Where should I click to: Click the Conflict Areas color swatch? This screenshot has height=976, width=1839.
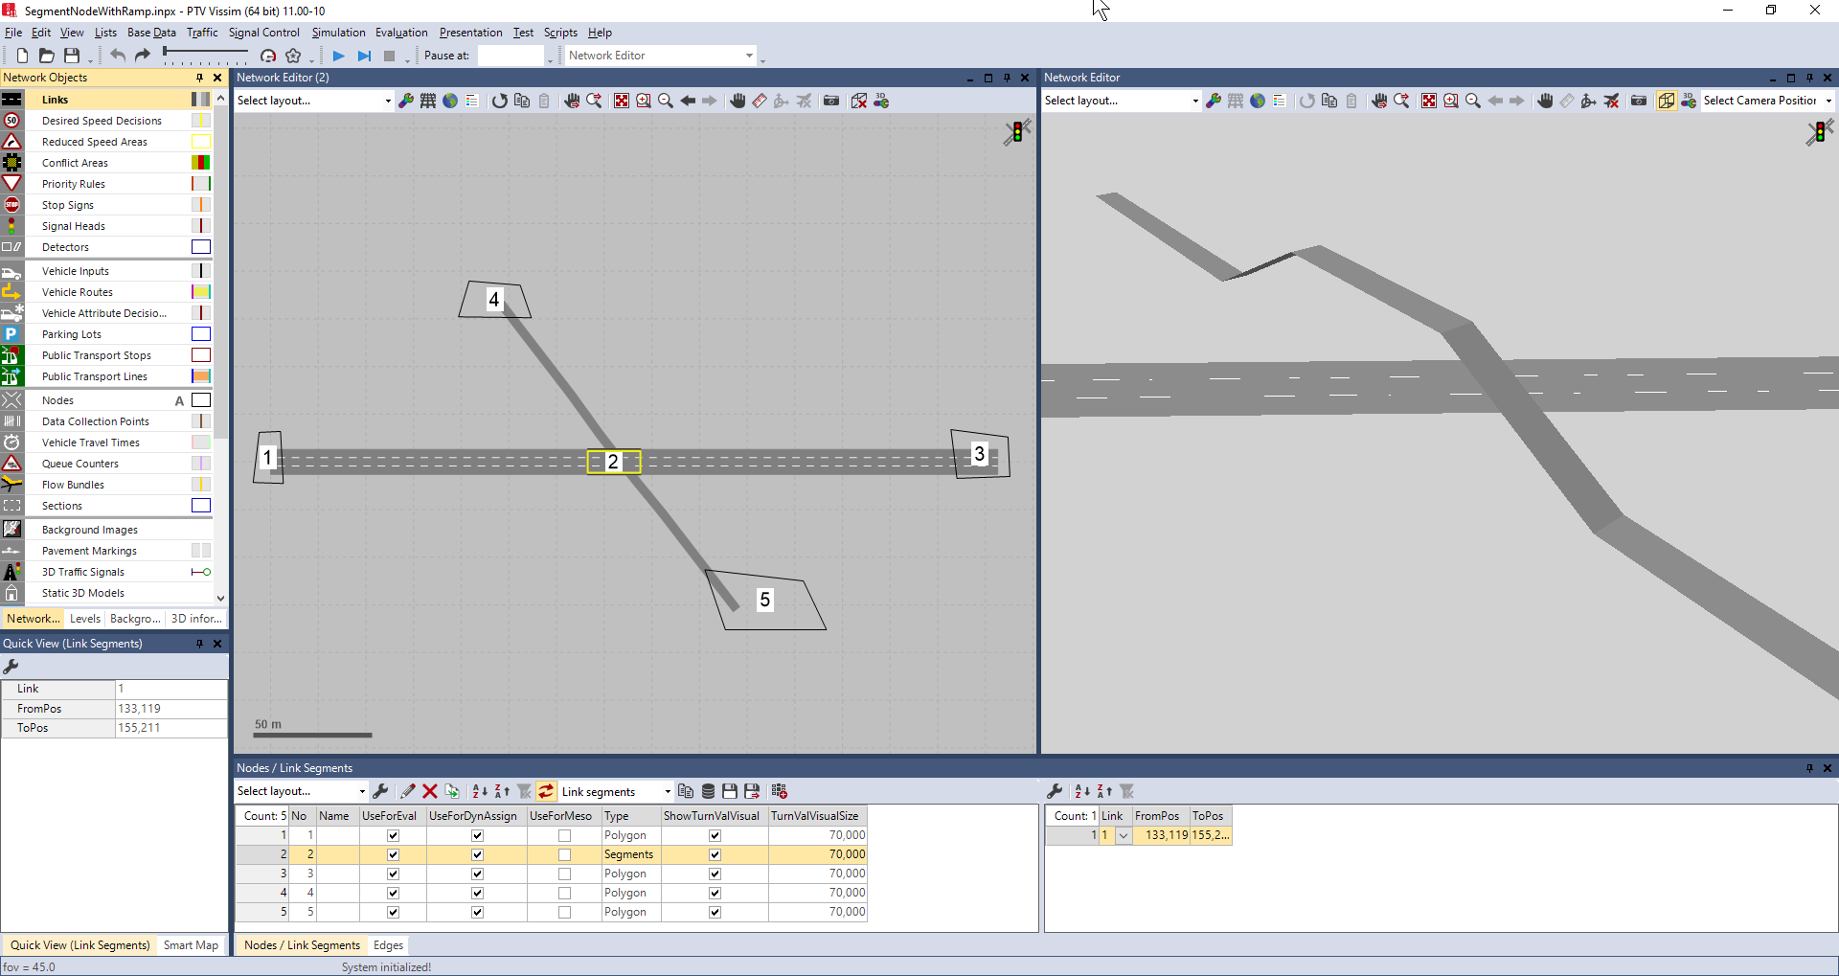click(x=200, y=163)
